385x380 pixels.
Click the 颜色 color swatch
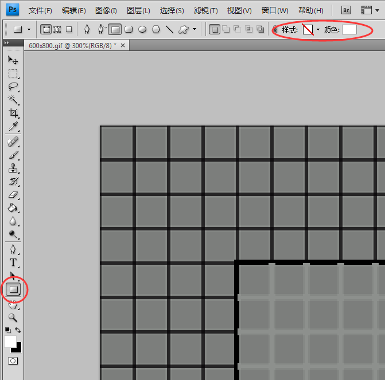[x=349, y=30]
